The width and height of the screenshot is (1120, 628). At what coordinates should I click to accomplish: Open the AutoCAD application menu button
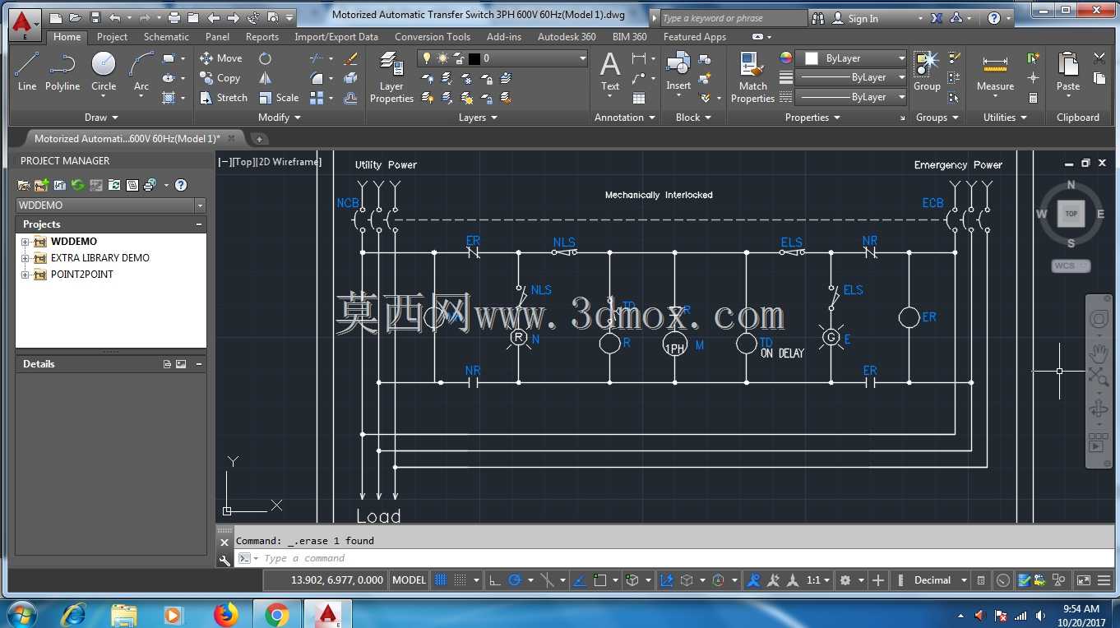coord(25,25)
